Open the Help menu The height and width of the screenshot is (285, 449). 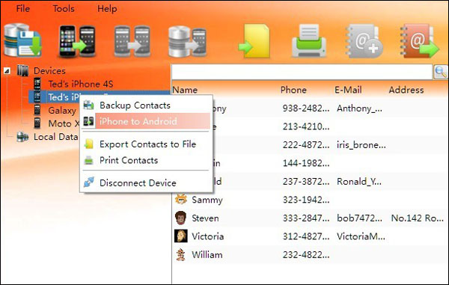click(107, 8)
